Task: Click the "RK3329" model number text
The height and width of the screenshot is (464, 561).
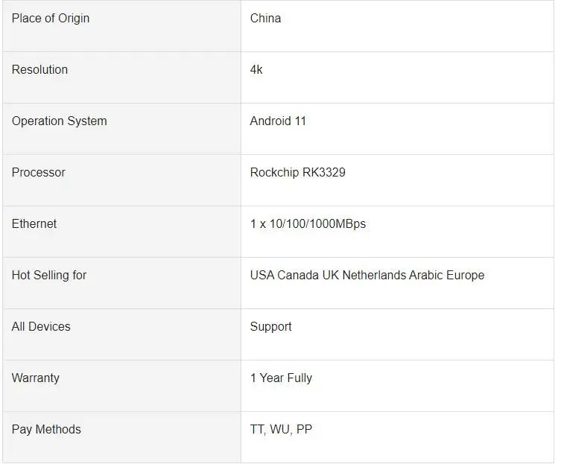Action: tap(323, 172)
